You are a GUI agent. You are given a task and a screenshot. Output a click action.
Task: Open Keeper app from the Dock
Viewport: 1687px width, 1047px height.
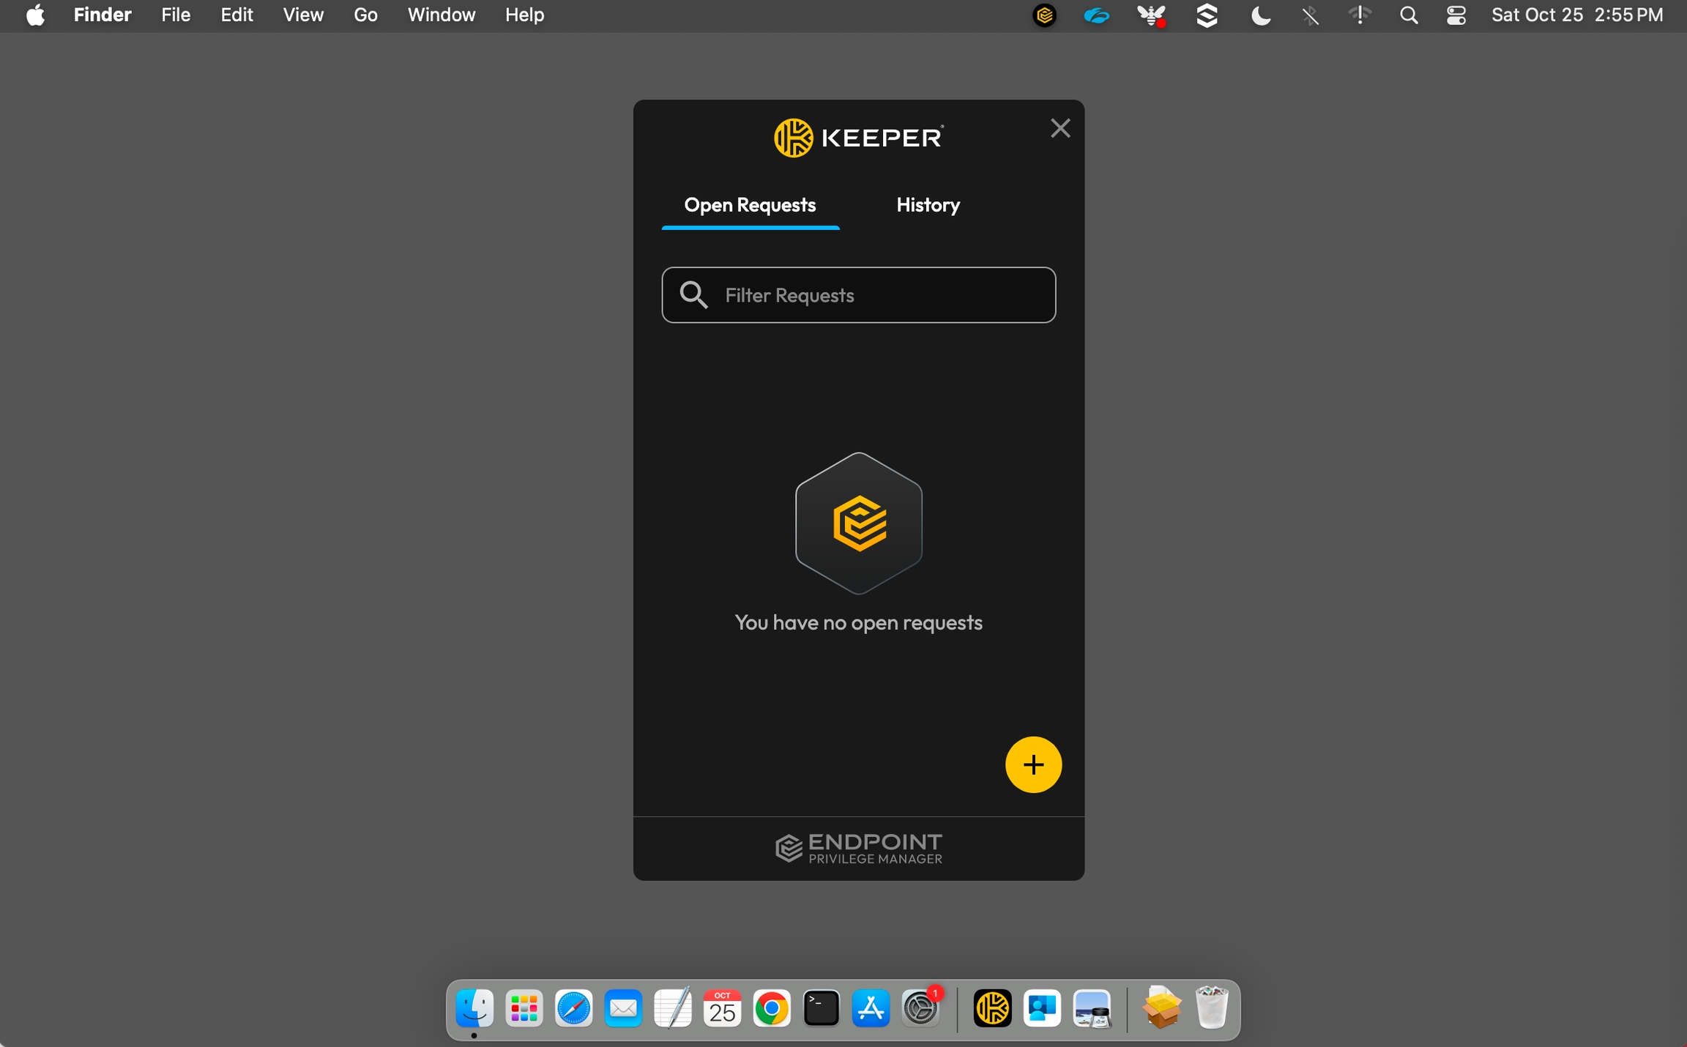[x=992, y=1009]
